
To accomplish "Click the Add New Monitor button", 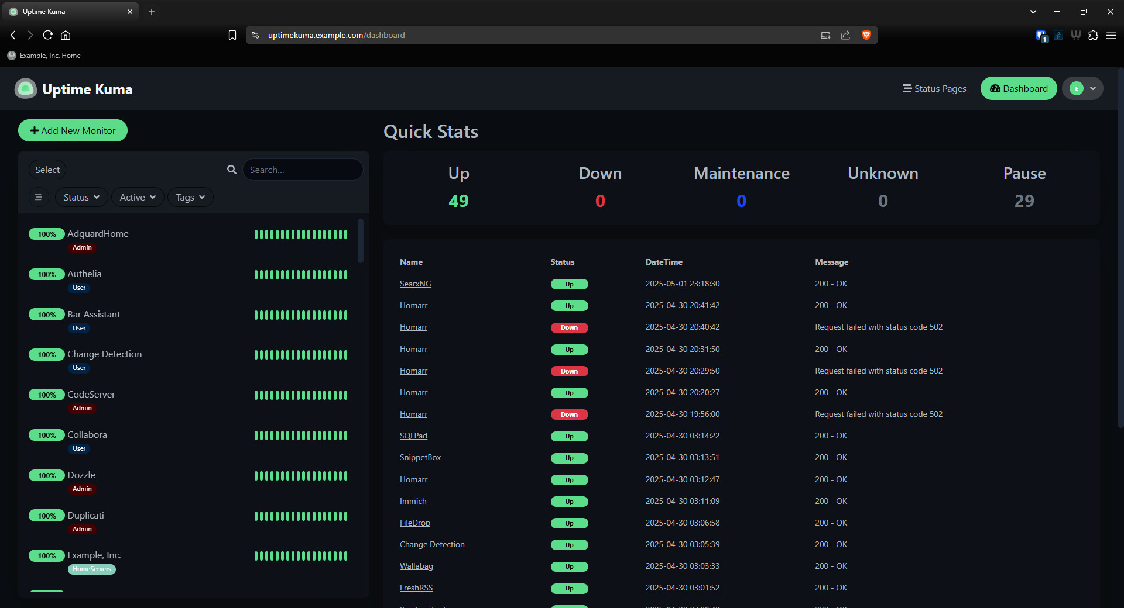I will (73, 130).
